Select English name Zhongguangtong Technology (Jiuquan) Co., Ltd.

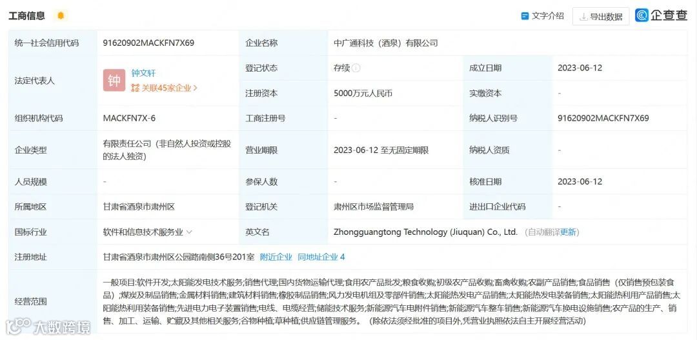click(x=425, y=232)
